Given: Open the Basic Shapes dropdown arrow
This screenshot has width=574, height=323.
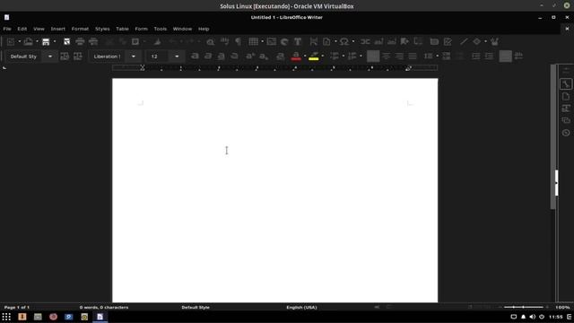Looking at the screenshot, I should (x=486, y=42).
